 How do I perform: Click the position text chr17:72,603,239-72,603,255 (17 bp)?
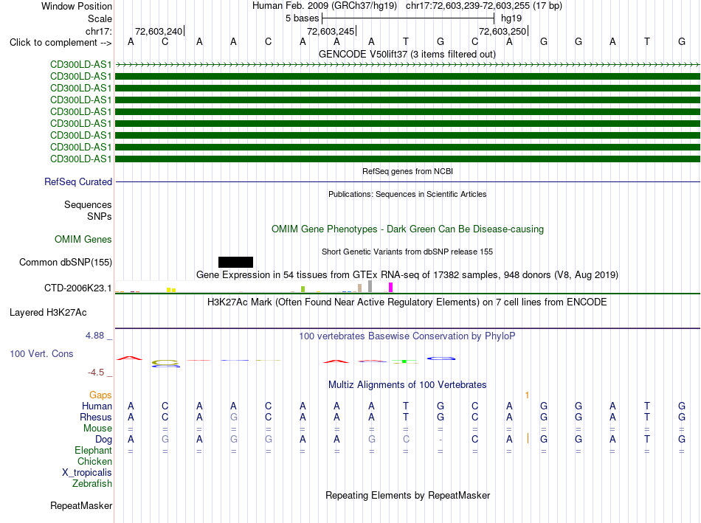(x=484, y=6)
